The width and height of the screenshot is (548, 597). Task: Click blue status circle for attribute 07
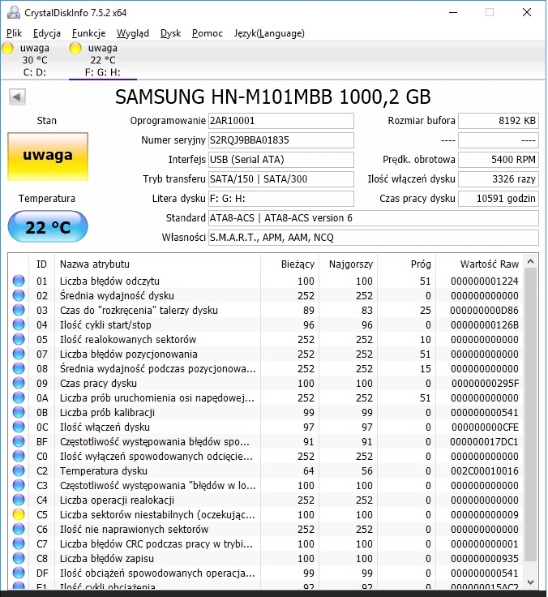coord(19,354)
